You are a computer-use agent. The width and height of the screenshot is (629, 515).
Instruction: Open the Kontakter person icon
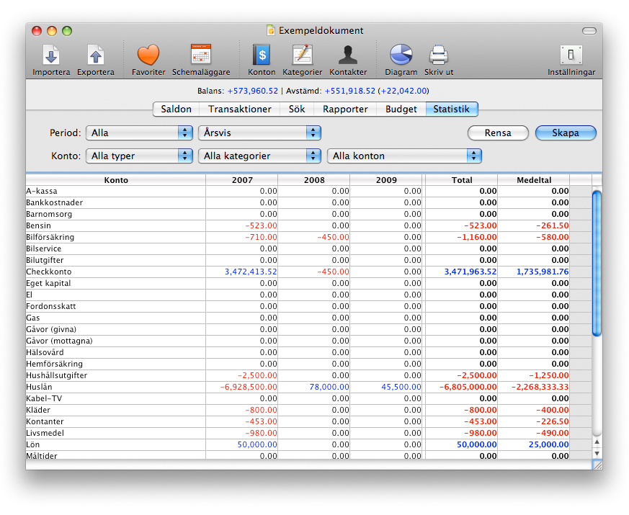(348, 55)
